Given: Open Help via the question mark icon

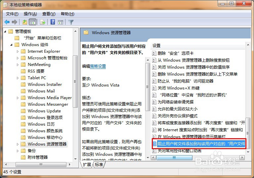Looking at the screenshot, I should (53, 22).
